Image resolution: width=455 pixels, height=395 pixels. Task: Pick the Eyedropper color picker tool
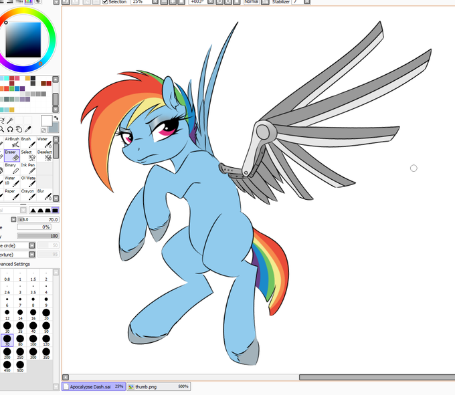[28, 129]
